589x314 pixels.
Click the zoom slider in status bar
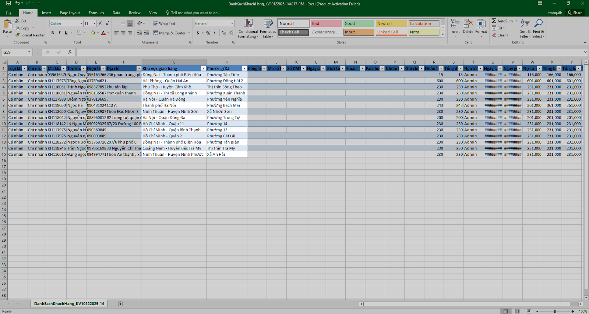(x=555, y=311)
